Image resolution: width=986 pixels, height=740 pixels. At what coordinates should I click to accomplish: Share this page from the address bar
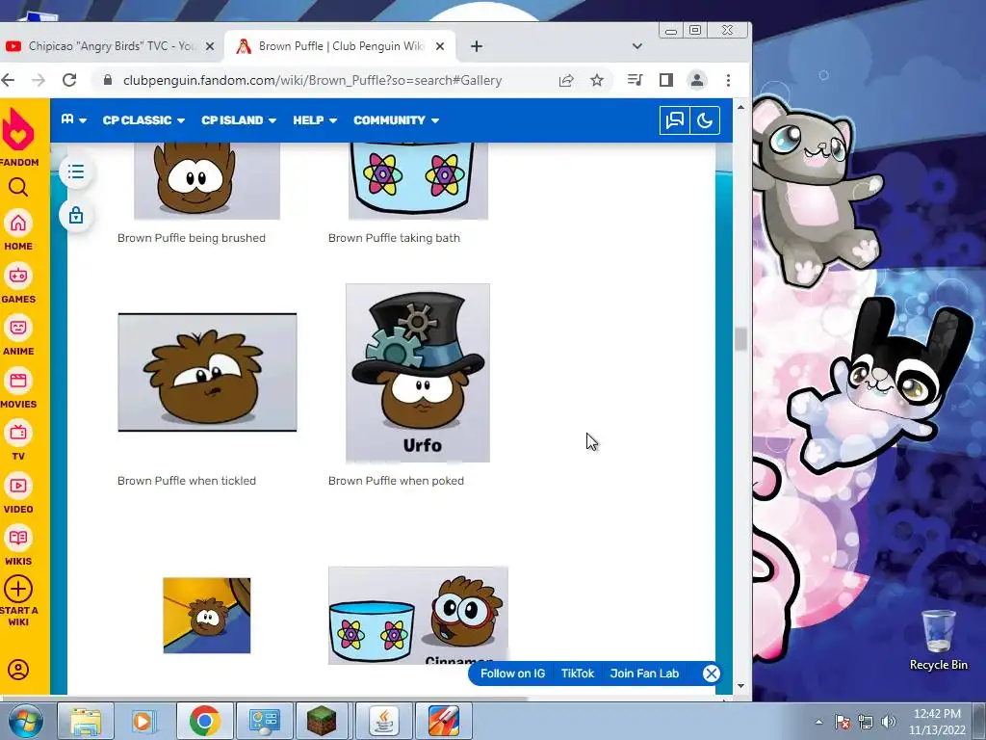click(x=566, y=80)
